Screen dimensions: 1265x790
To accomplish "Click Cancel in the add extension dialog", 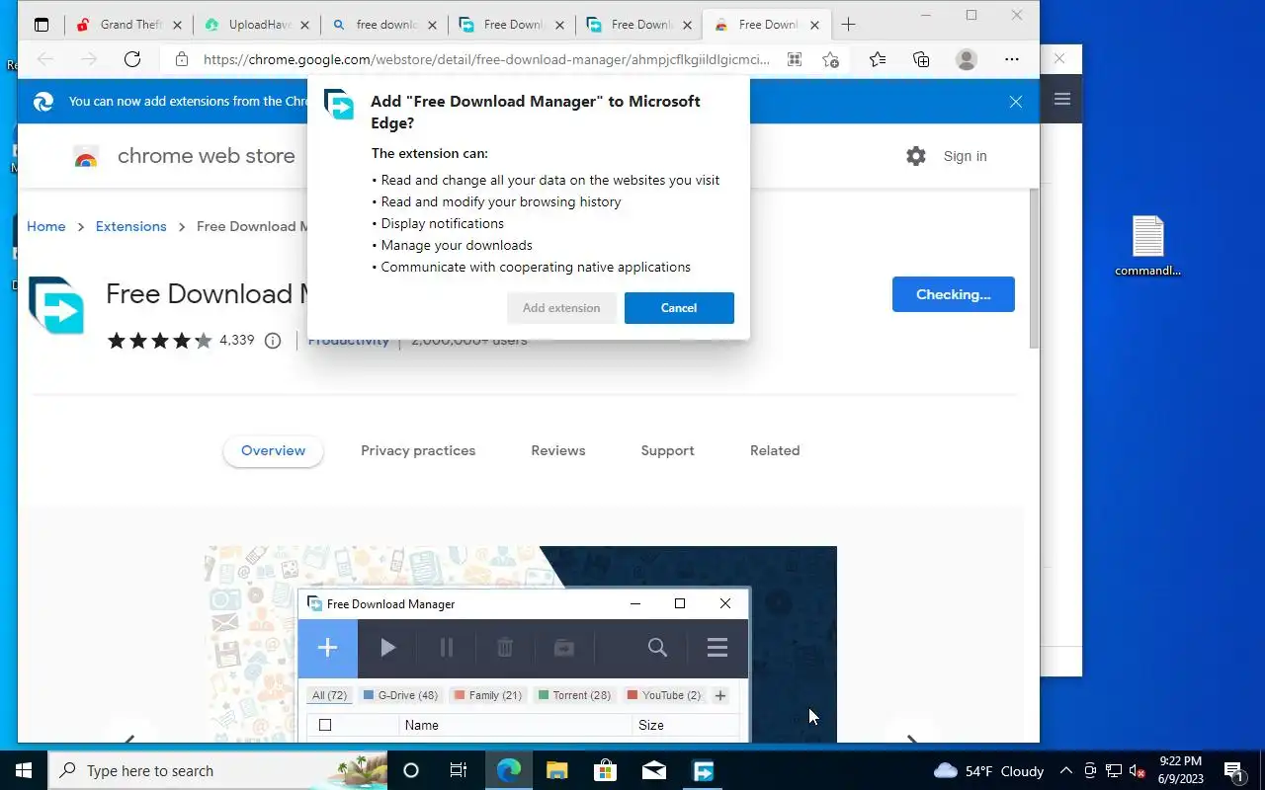I will tap(679, 308).
